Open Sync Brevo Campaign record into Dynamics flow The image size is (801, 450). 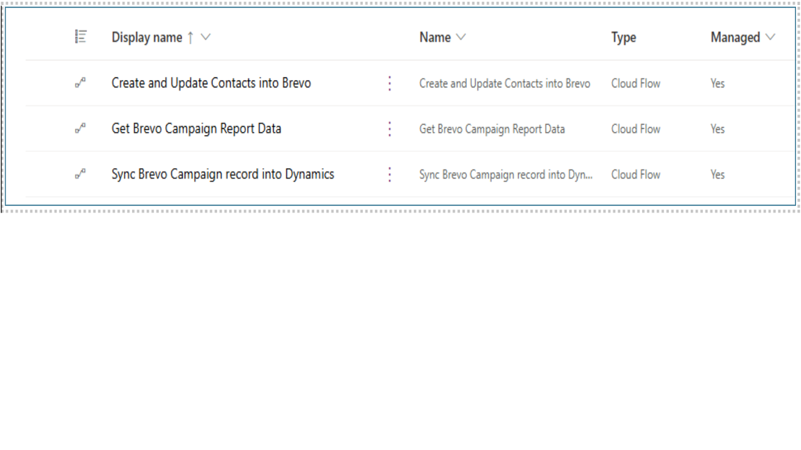click(x=223, y=174)
